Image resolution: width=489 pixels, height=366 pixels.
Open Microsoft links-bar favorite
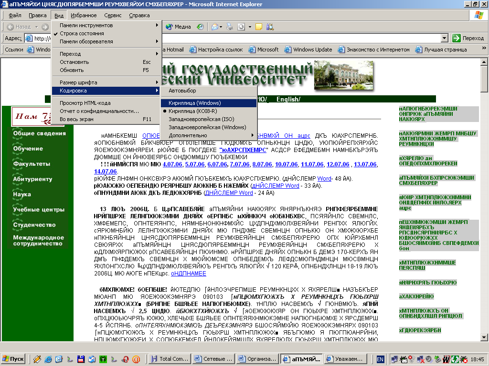(264, 50)
